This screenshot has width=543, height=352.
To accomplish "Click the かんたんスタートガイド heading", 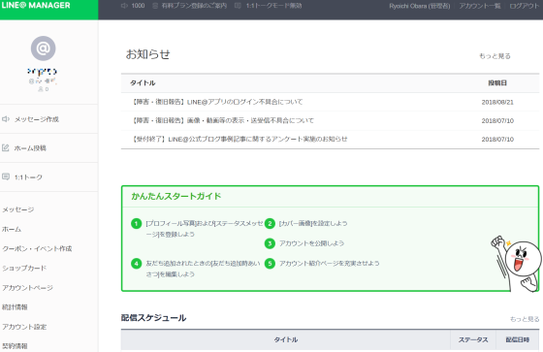I will [x=176, y=196].
